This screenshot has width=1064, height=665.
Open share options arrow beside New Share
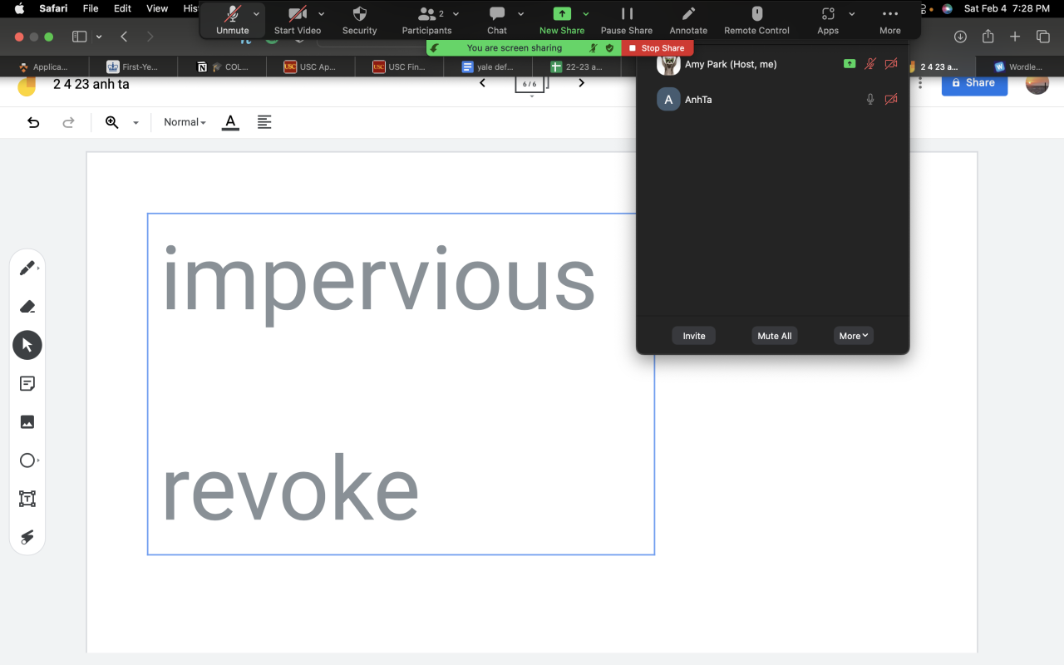pyautogui.click(x=586, y=14)
